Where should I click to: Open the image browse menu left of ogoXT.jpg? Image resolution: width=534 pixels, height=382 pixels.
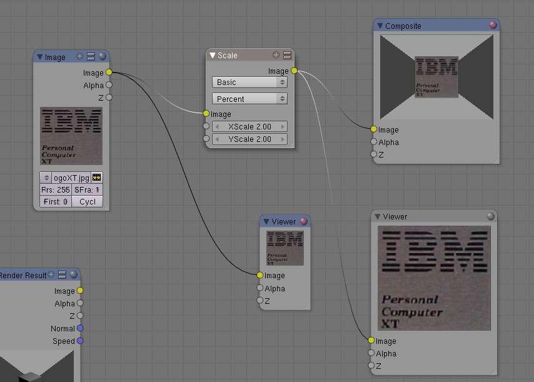coord(46,178)
